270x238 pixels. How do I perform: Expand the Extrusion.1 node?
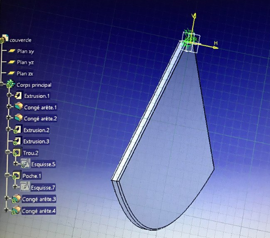tap(9, 95)
